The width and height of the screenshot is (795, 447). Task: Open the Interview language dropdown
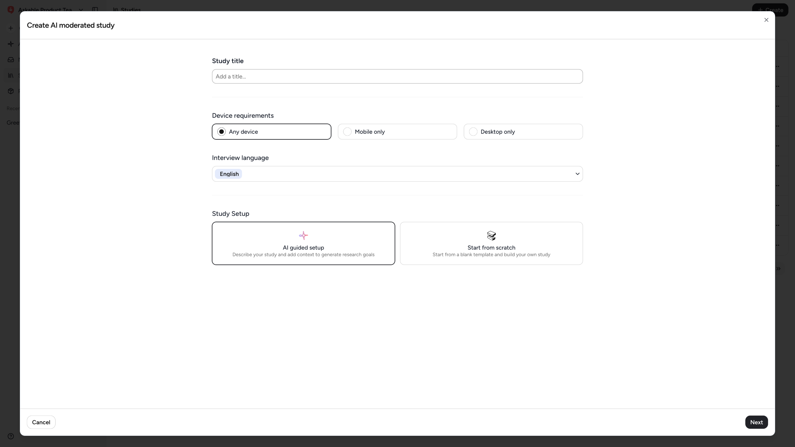pos(397,174)
